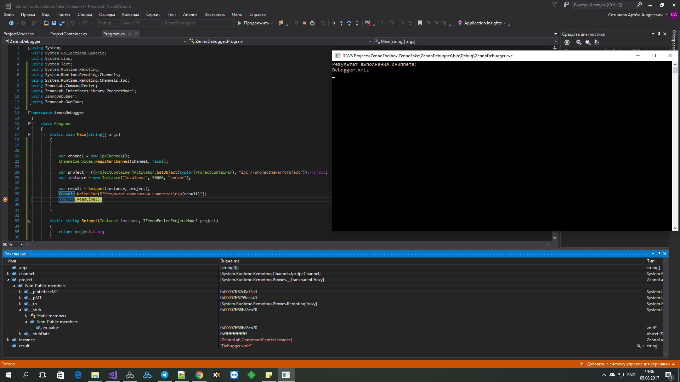Click the console window vertical scrollbar

pos(675,146)
